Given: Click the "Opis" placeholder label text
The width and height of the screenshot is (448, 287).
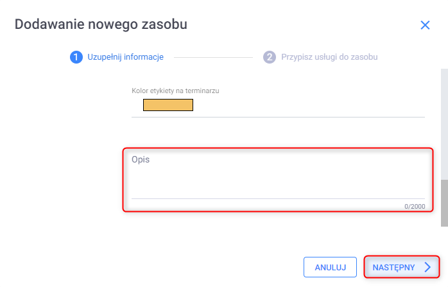Looking at the screenshot, I should 141,159.
